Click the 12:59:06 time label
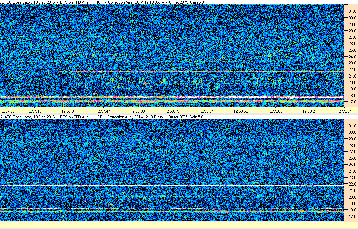 point(275,111)
